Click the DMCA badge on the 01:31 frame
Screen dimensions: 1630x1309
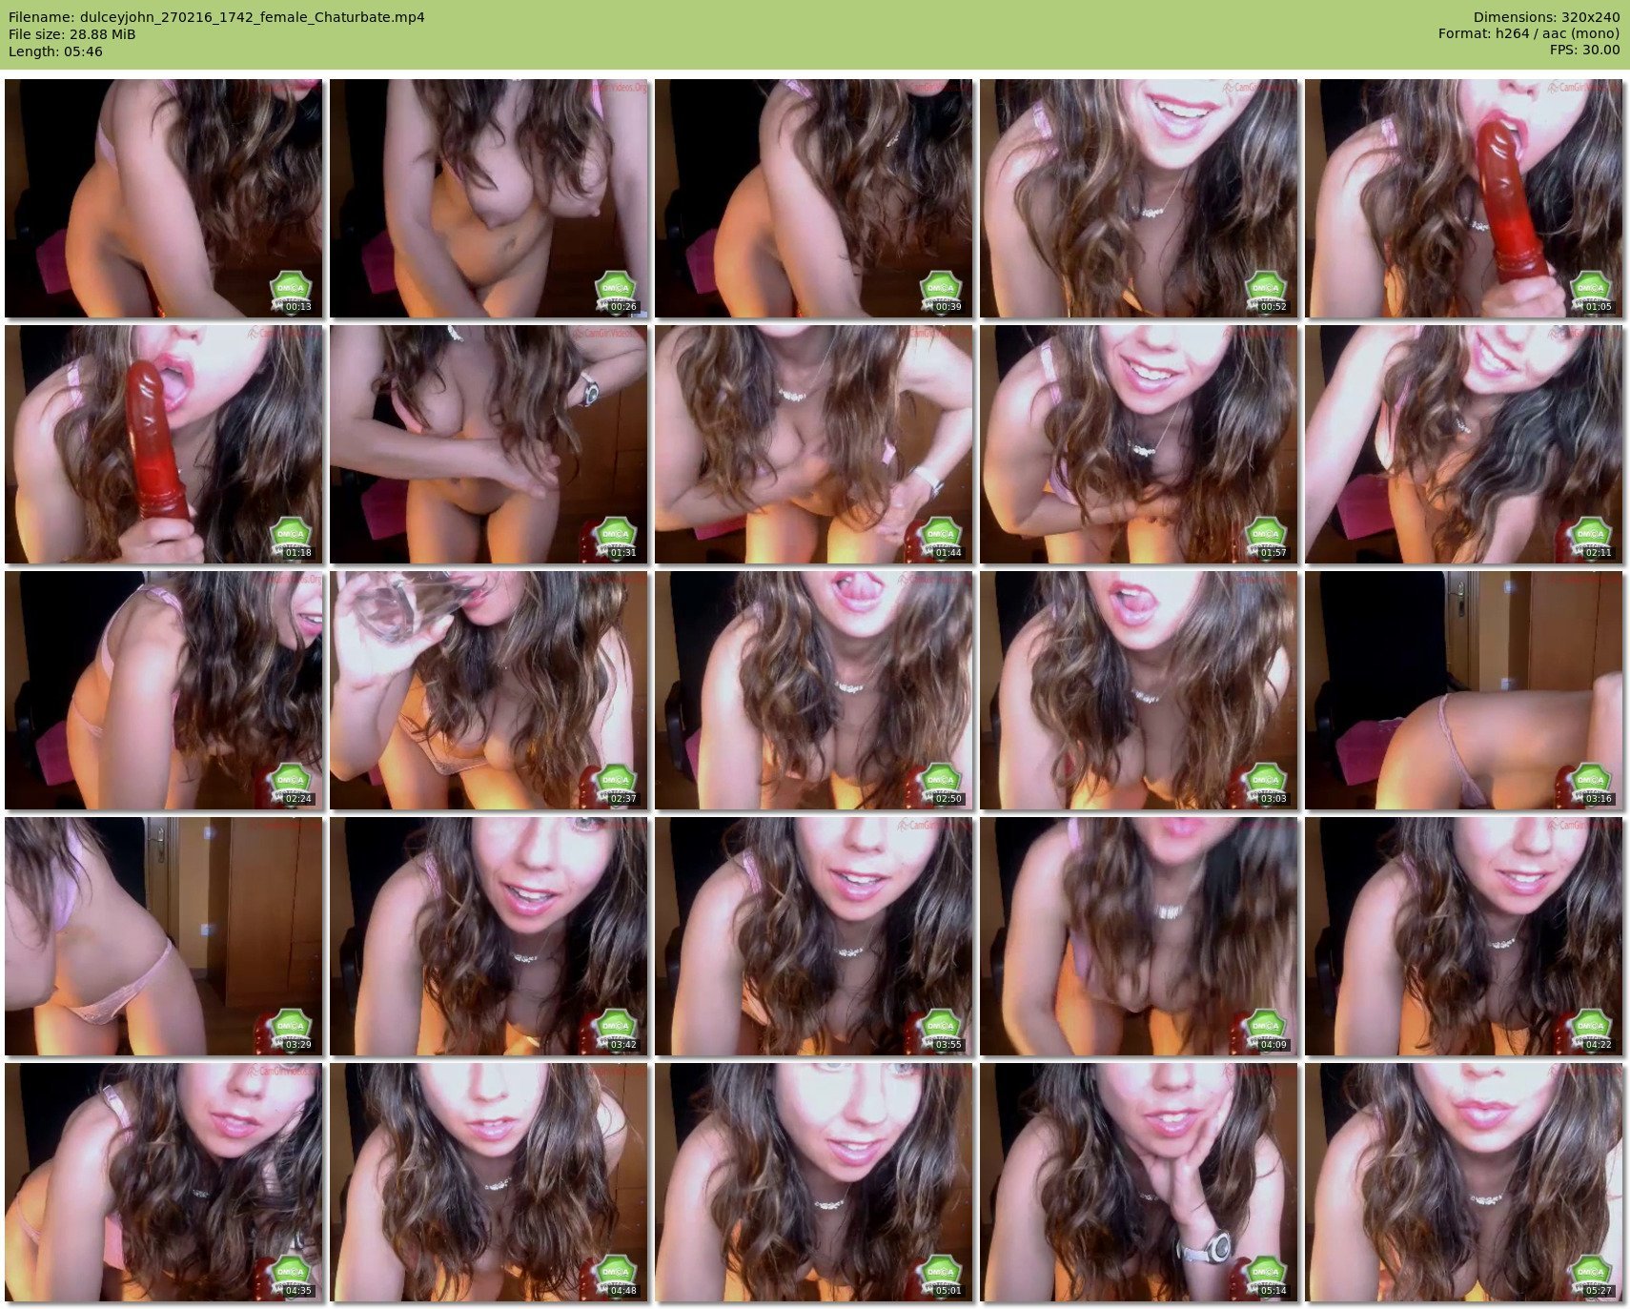point(615,533)
